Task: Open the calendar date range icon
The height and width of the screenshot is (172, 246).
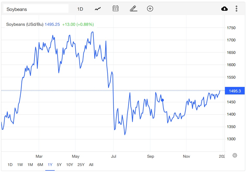Action: pos(116,9)
